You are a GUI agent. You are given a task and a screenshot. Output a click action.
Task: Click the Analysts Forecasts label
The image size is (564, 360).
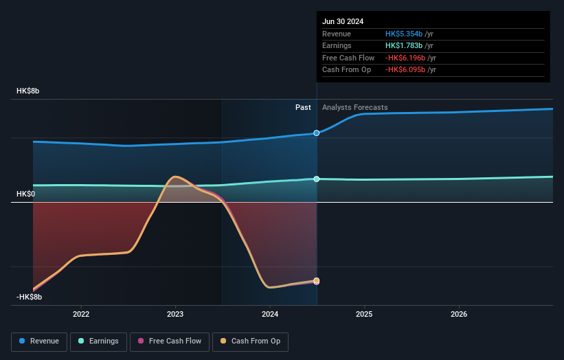tap(355, 108)
